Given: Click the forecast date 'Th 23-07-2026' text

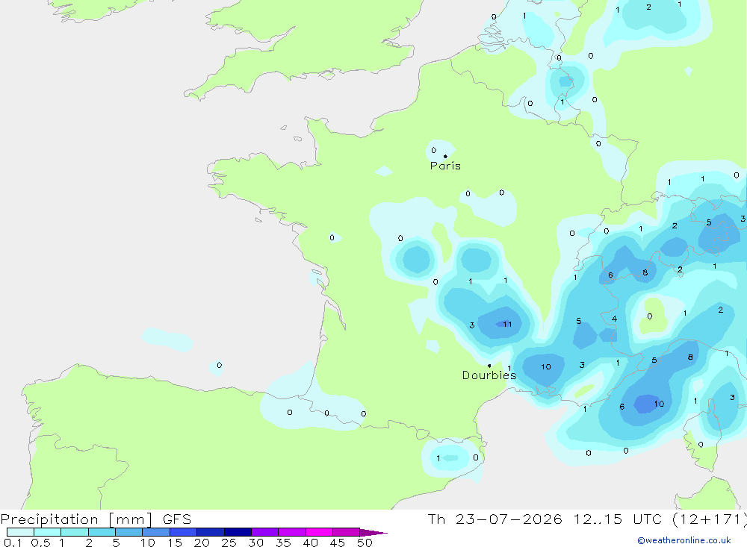Looking at the screenshot, I should pos(495,519).
